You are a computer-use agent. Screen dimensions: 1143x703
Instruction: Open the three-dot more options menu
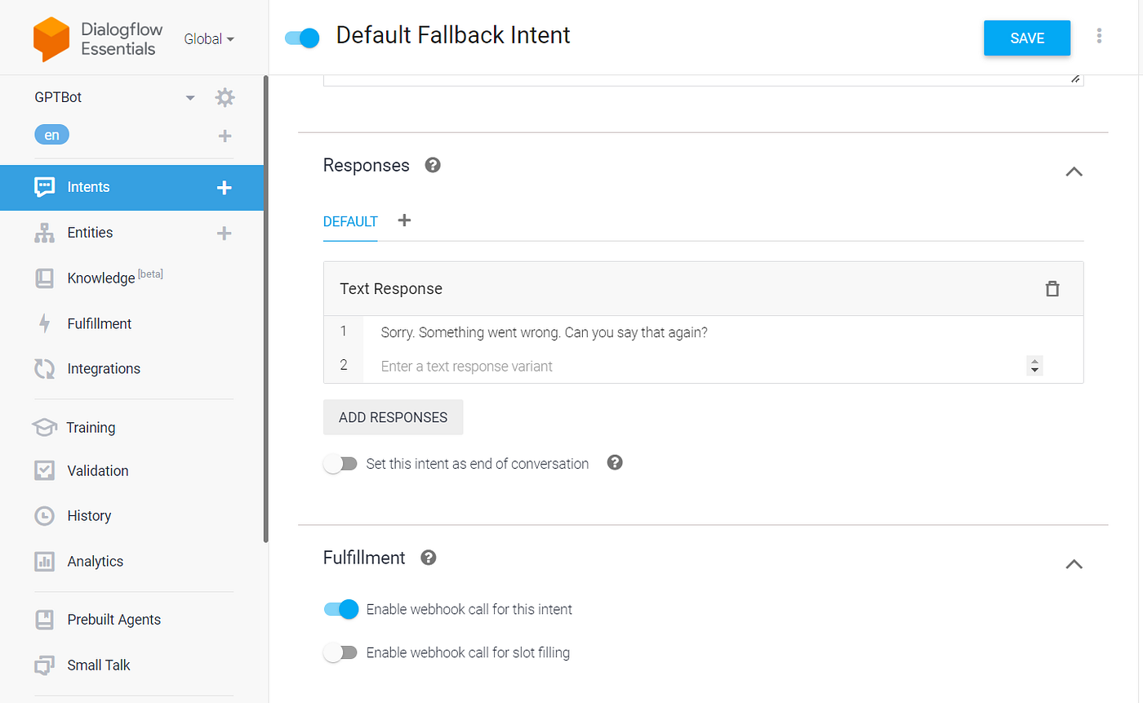pyautogui.click(x=1100, y=36)
